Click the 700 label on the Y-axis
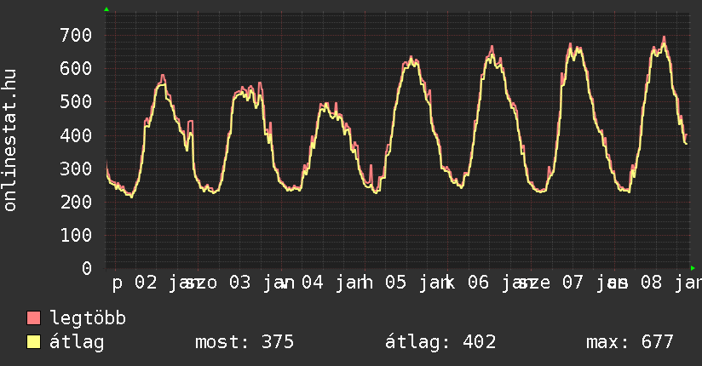The height and width of the screenshot is (366, 702). [x=75, y=35]
